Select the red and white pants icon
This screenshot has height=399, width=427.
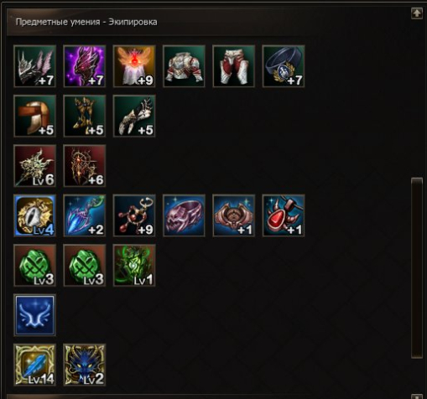pos(234,66)
